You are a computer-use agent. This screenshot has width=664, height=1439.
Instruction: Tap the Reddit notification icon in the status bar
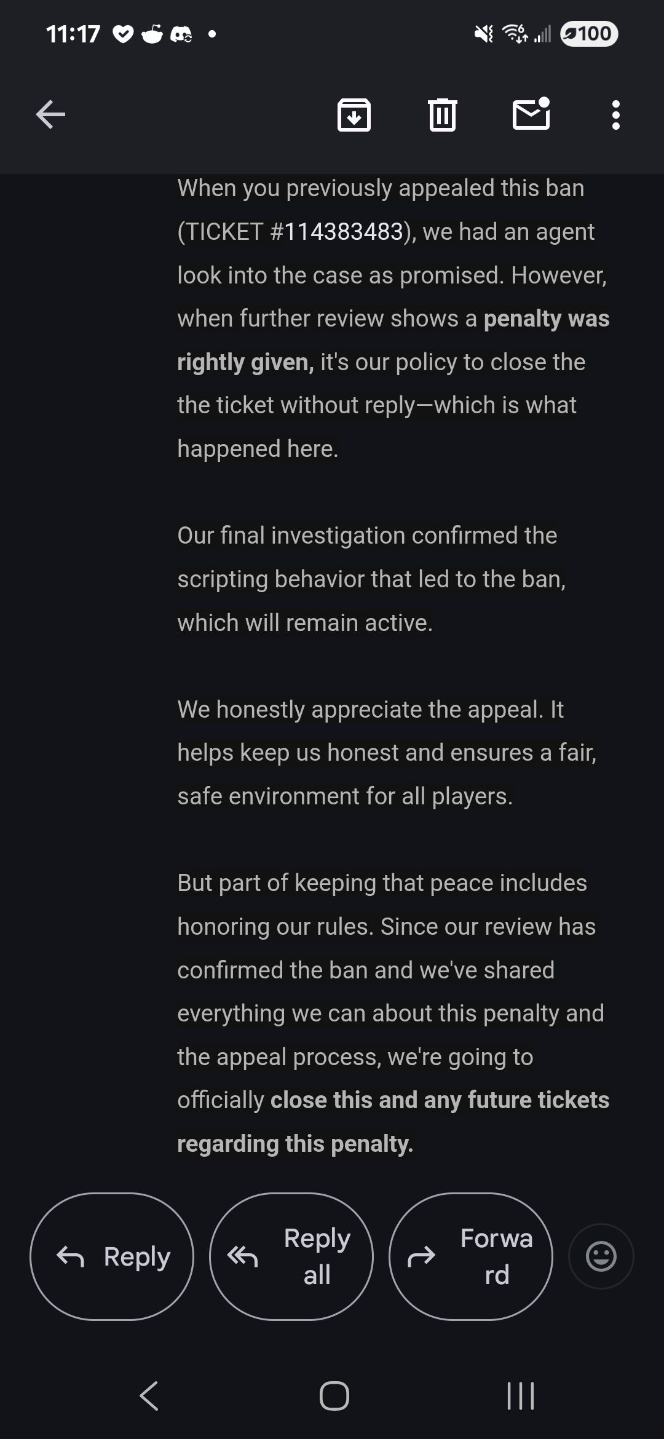click(152, 34)
